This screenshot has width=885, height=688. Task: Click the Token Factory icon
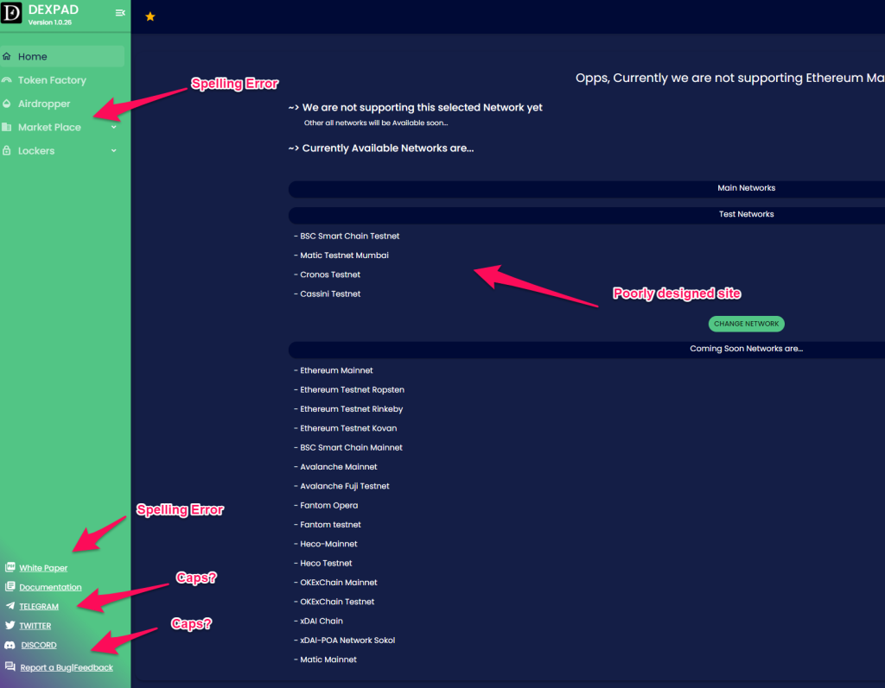point(7,80)
